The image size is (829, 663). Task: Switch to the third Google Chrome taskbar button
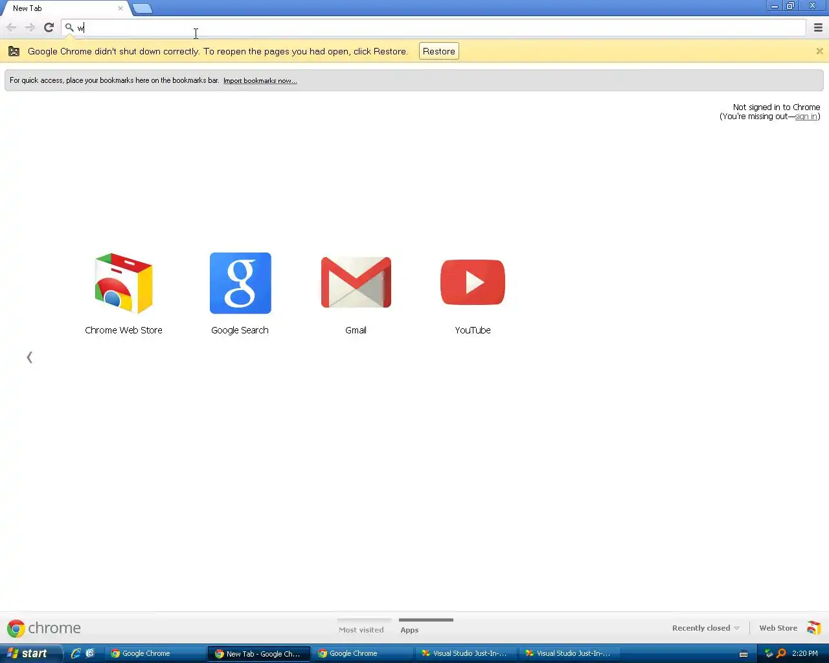363,653
